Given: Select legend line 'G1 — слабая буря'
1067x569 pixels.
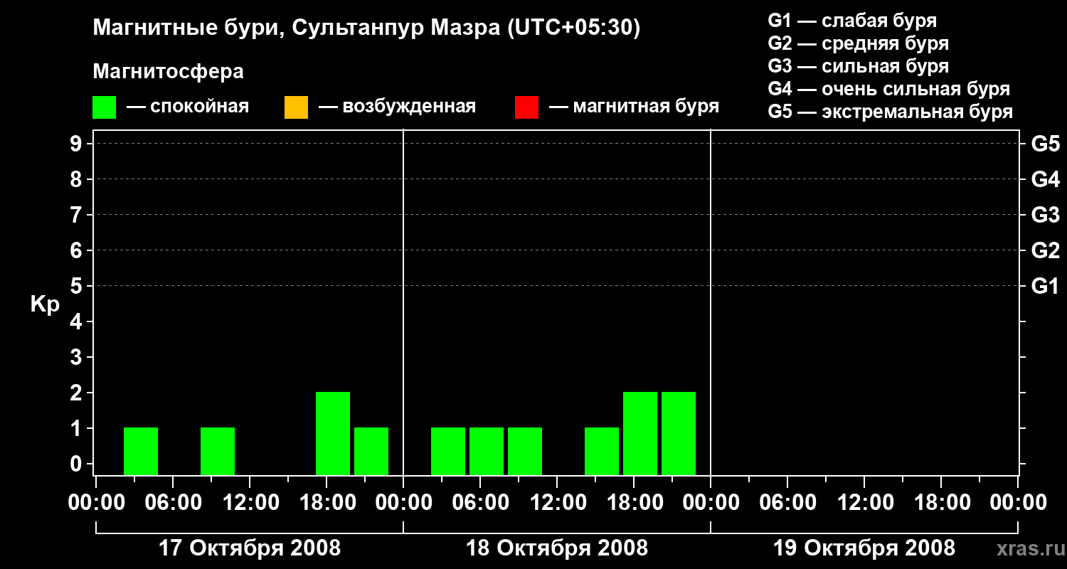Looking at the screenshot, I should coord(852,21).
